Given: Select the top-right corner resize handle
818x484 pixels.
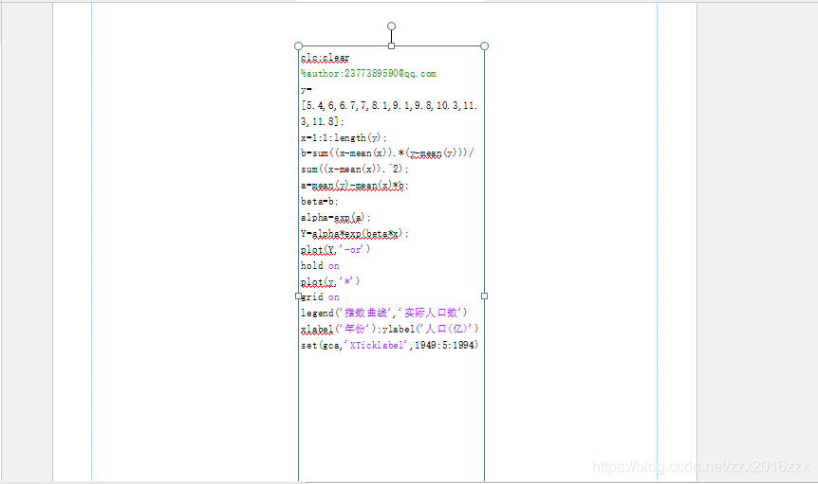Looking at the screenshot, I should (x=484, y=45).
